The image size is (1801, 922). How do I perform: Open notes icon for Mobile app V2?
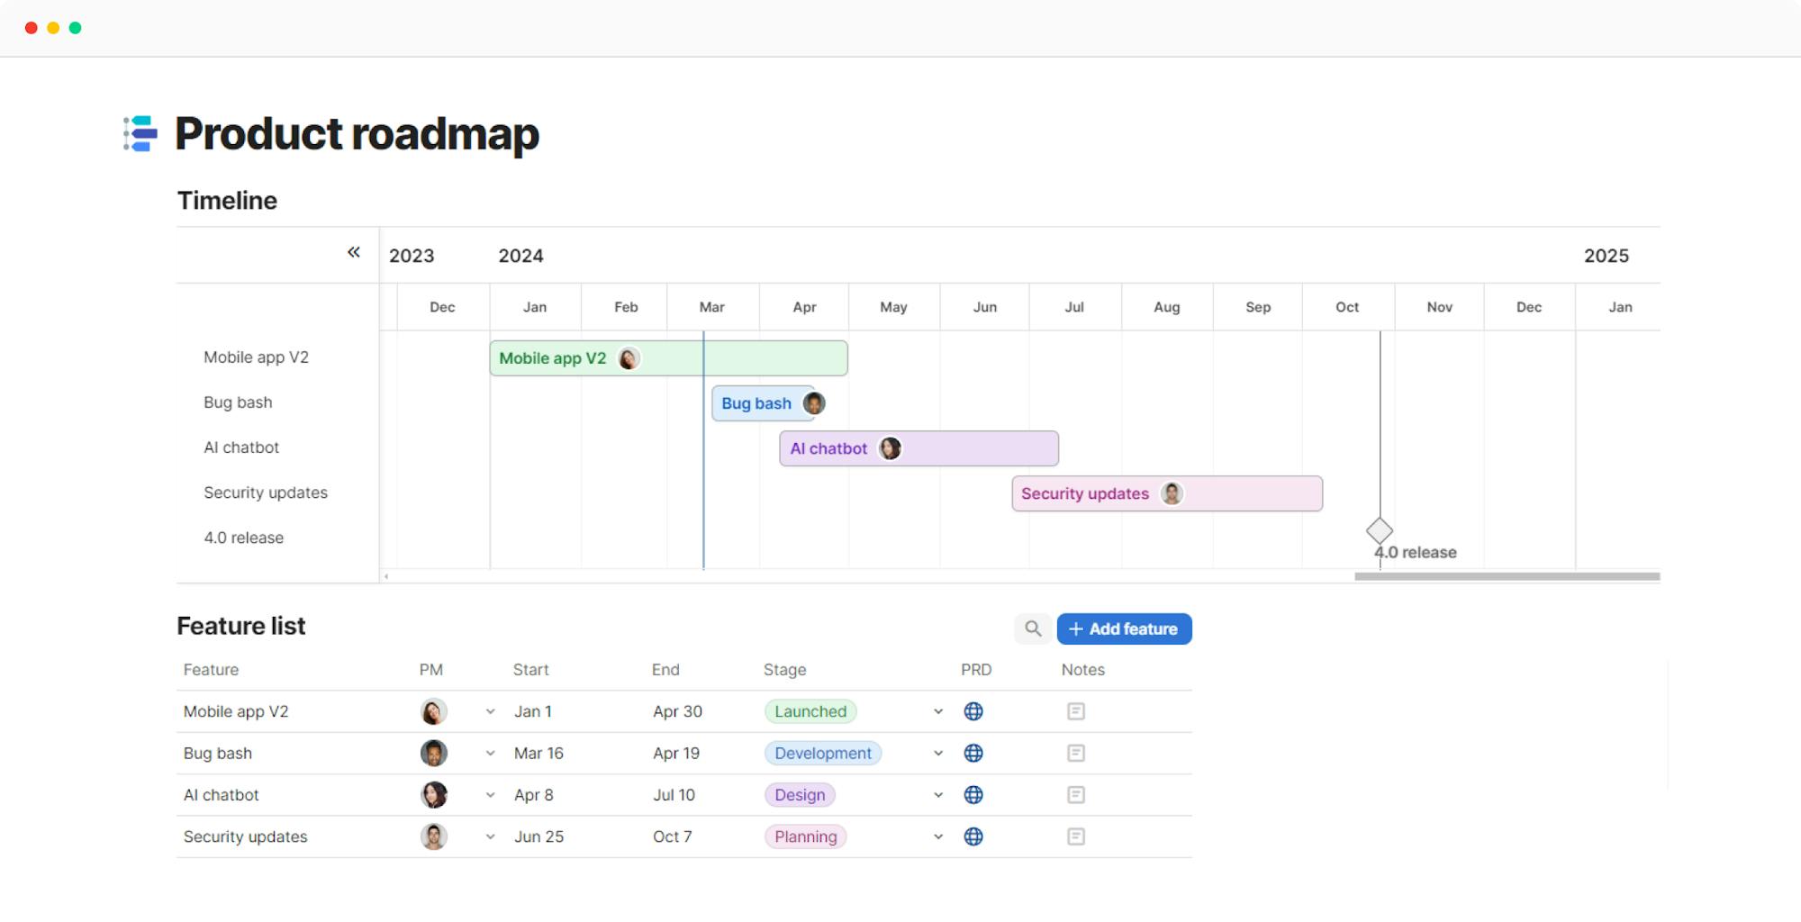(x=1076, y=711)
